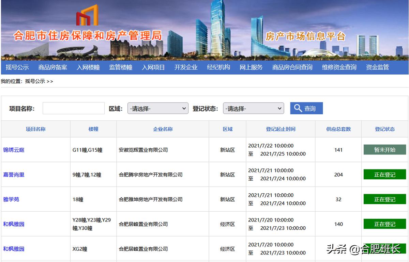The width and height of the screenshot is (409, 262).
Task: Click the green 正在登记 status for 雅学苑
Action: 384,199
